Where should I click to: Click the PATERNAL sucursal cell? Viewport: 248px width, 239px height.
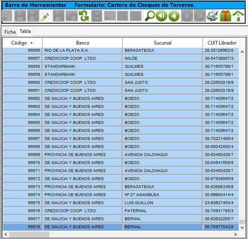coord(162,211)
